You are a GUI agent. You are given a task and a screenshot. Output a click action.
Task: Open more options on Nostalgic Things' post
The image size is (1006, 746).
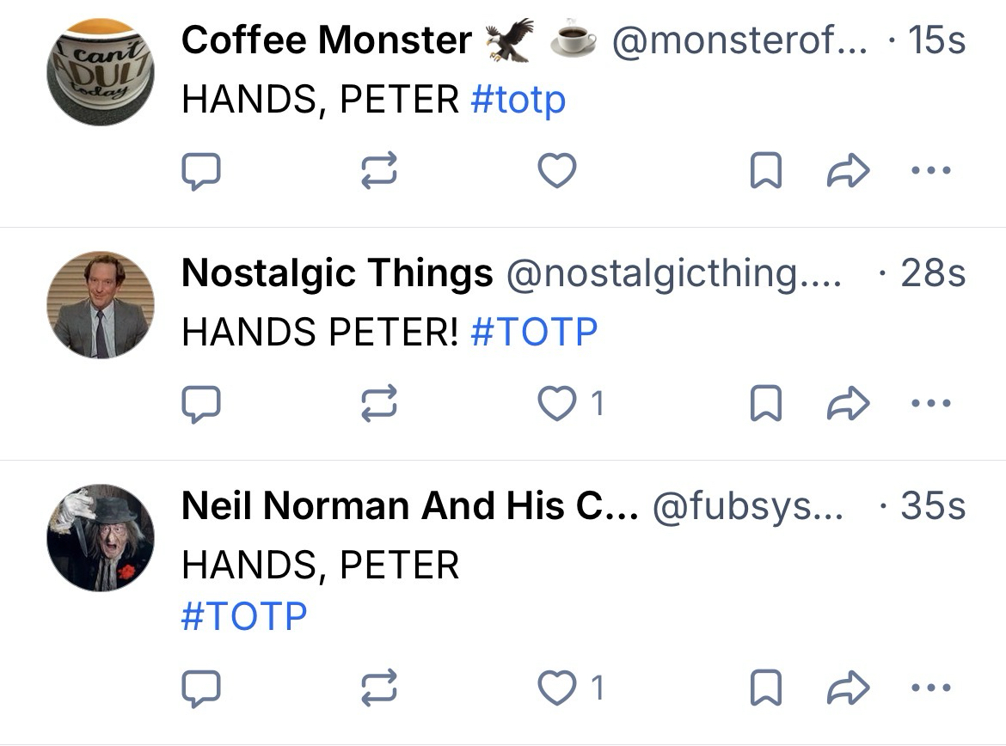930,402
